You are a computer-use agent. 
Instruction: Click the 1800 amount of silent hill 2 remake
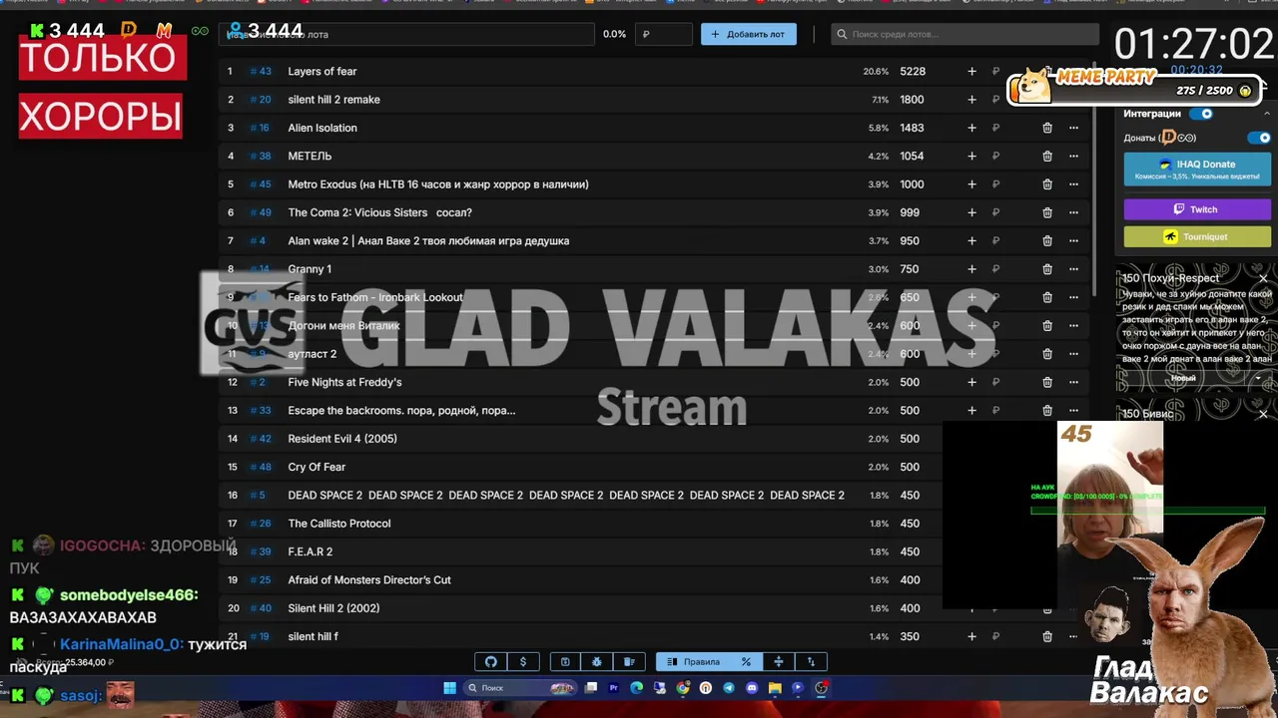pos(912,100)
